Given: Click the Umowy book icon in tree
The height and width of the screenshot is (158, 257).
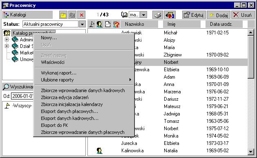Looking at the screenshot, I should [x=15, y=59].
